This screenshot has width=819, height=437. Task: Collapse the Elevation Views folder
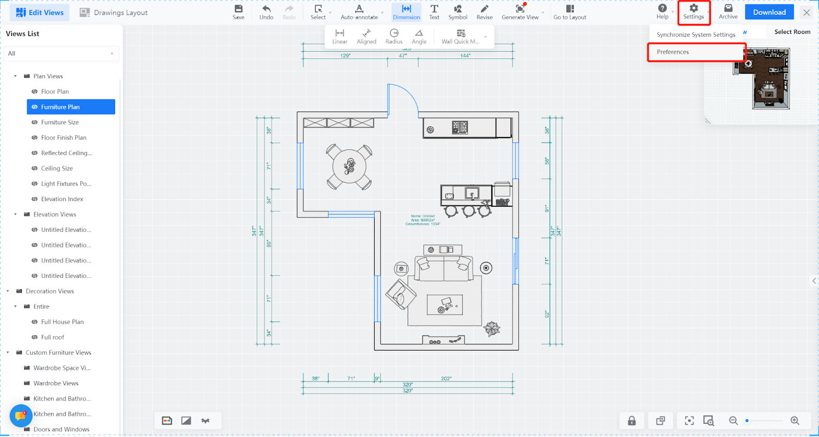[15, 214]
